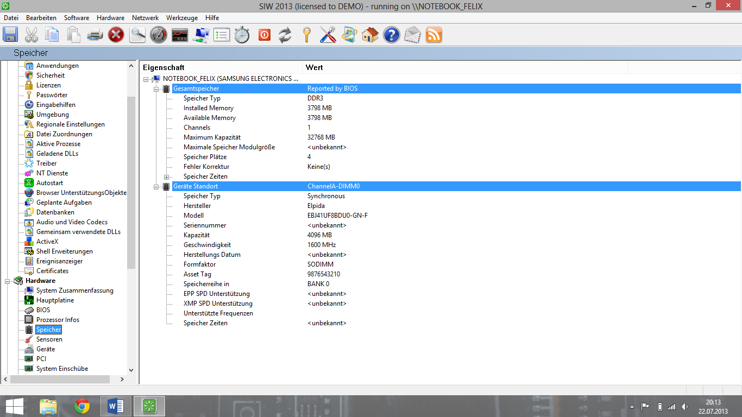This screenshot has height=417, width=742.
Task: Select Aktive Prozesse in the tree
Action: pyautogui.click(x=58, y=144)
